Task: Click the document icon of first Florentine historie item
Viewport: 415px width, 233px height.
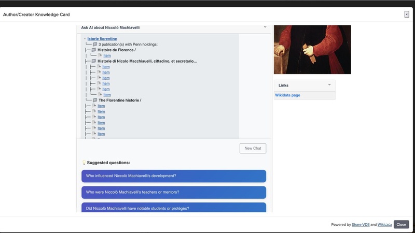Action: [x=94, y=106]
